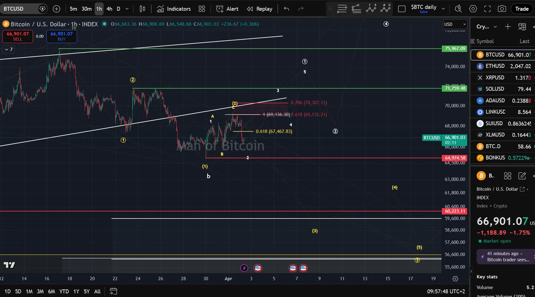Select XRPUSD in the watchlist

coord(503,78)
